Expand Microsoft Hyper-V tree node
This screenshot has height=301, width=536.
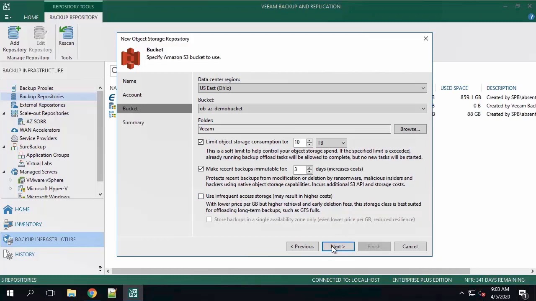(x=10, y=189)
